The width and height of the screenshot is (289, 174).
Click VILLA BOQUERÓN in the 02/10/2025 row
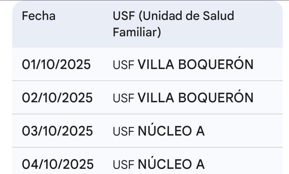coord(195,98)
